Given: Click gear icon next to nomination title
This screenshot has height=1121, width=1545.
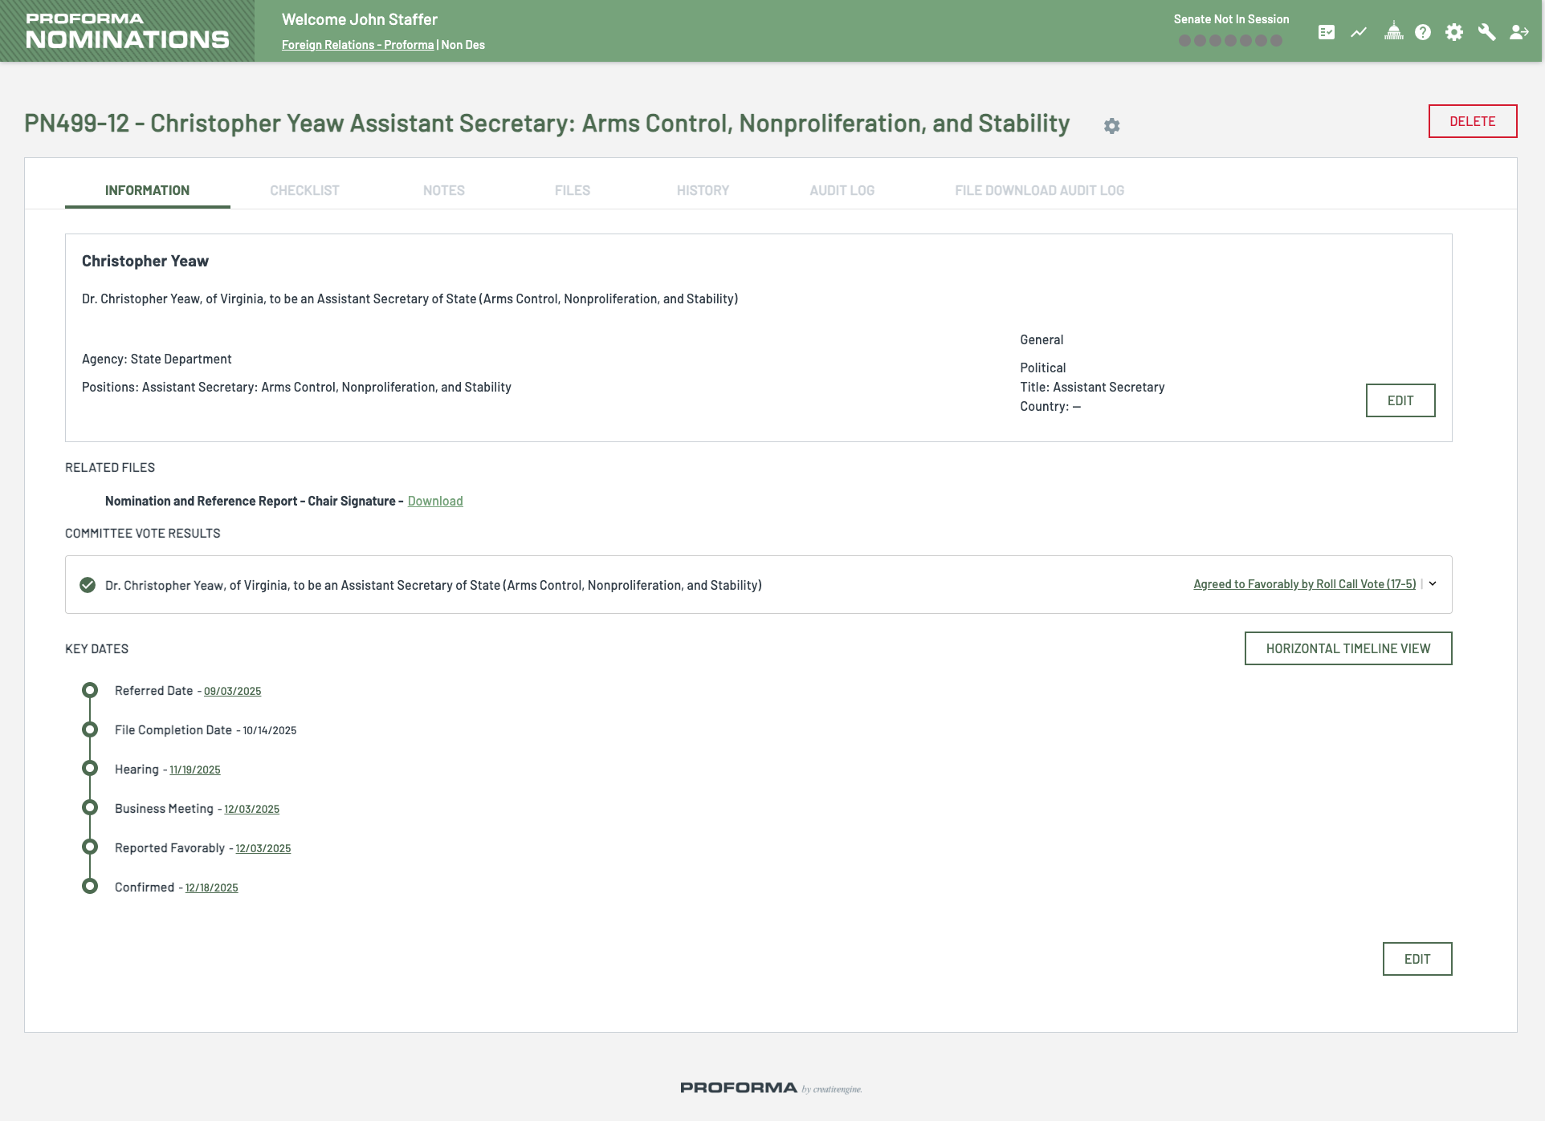Looking at the screenshot, I should click(x=1111, y=126).
